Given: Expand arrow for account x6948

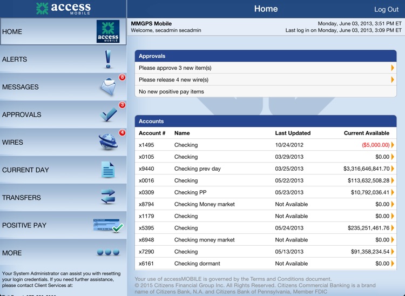Looking at the screenshot, I should pyautogui.click(x=393, y=240).
